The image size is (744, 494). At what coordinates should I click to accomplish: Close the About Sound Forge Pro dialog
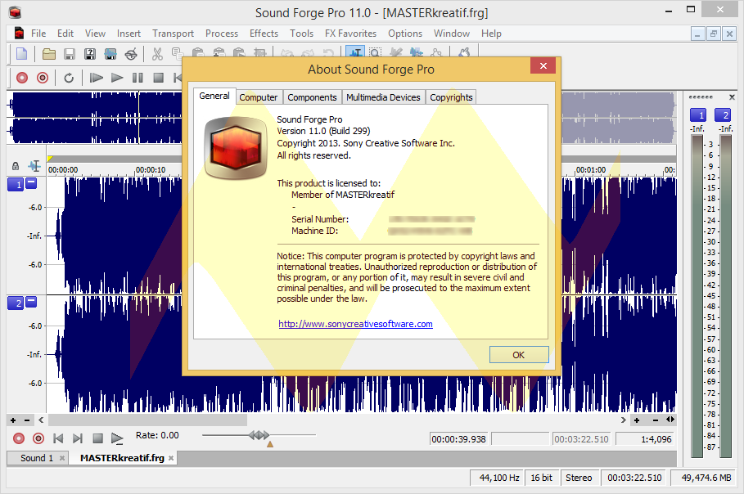click(543, 66)
